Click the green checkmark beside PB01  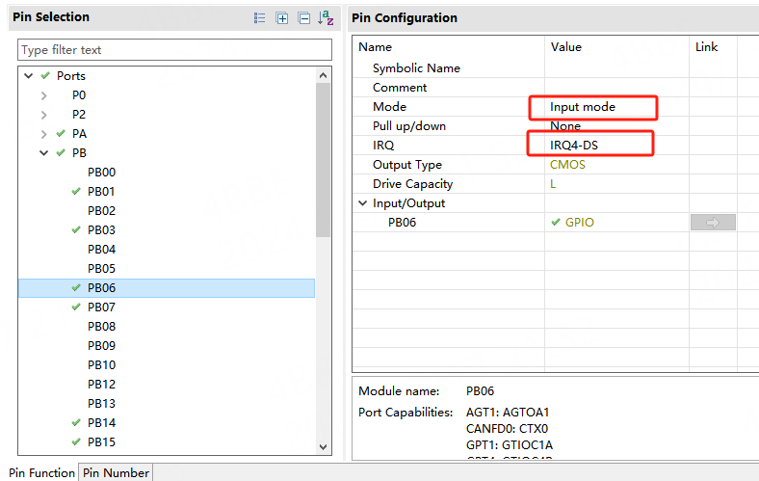point(76,191)
